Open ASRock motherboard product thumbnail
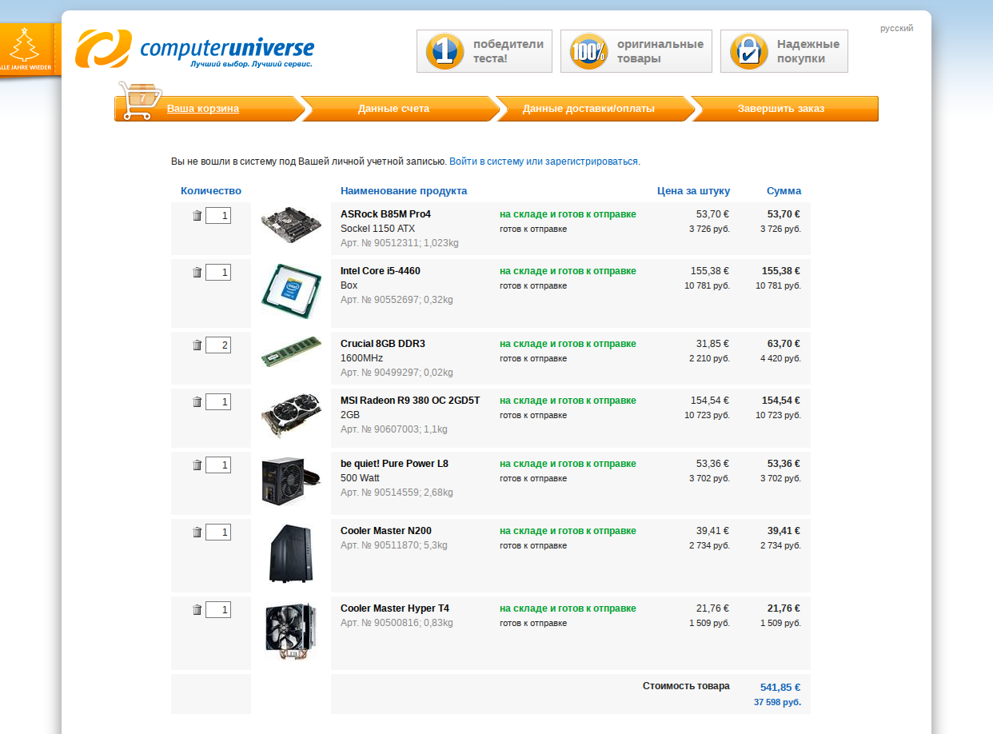 click(x=291, y=226)
